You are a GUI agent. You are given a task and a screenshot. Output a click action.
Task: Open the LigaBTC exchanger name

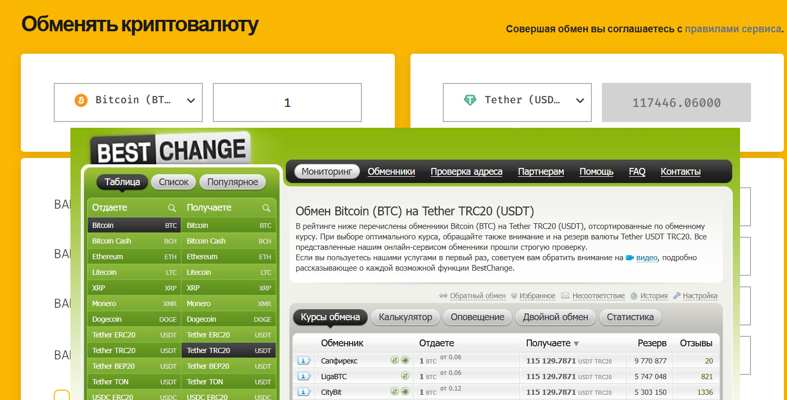coord(334,377)
